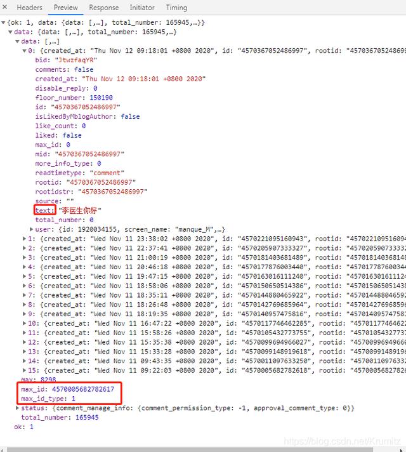Expand comment item 9 in array

click(24, 314)
